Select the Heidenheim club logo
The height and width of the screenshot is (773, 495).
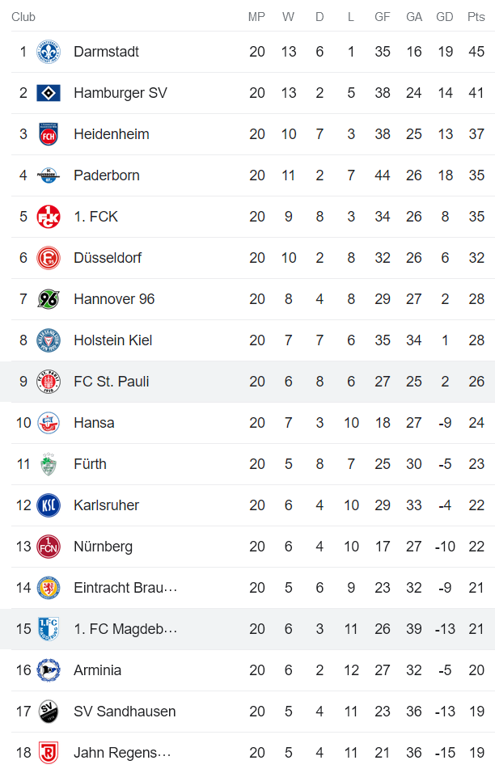[x=47, y=133]
